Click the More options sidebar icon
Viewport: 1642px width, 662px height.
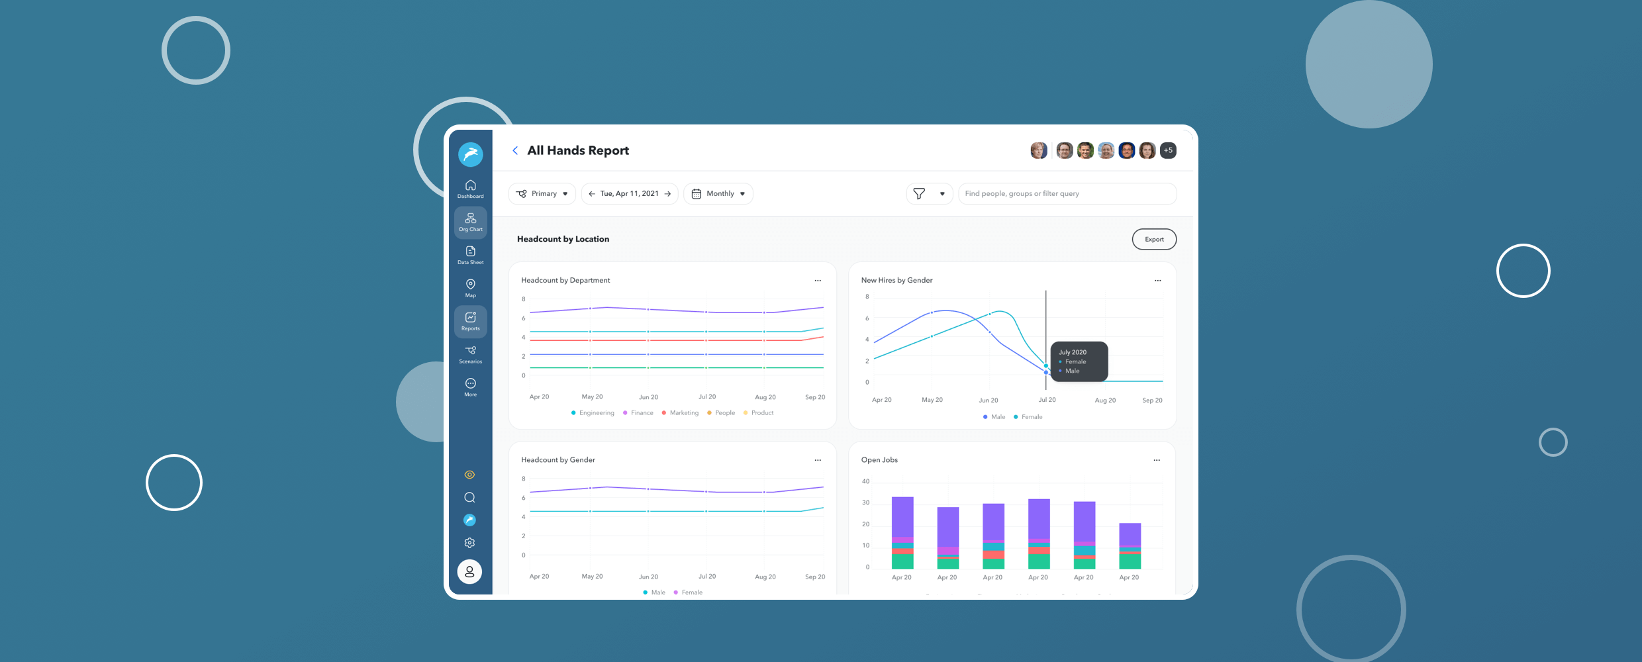470,387
